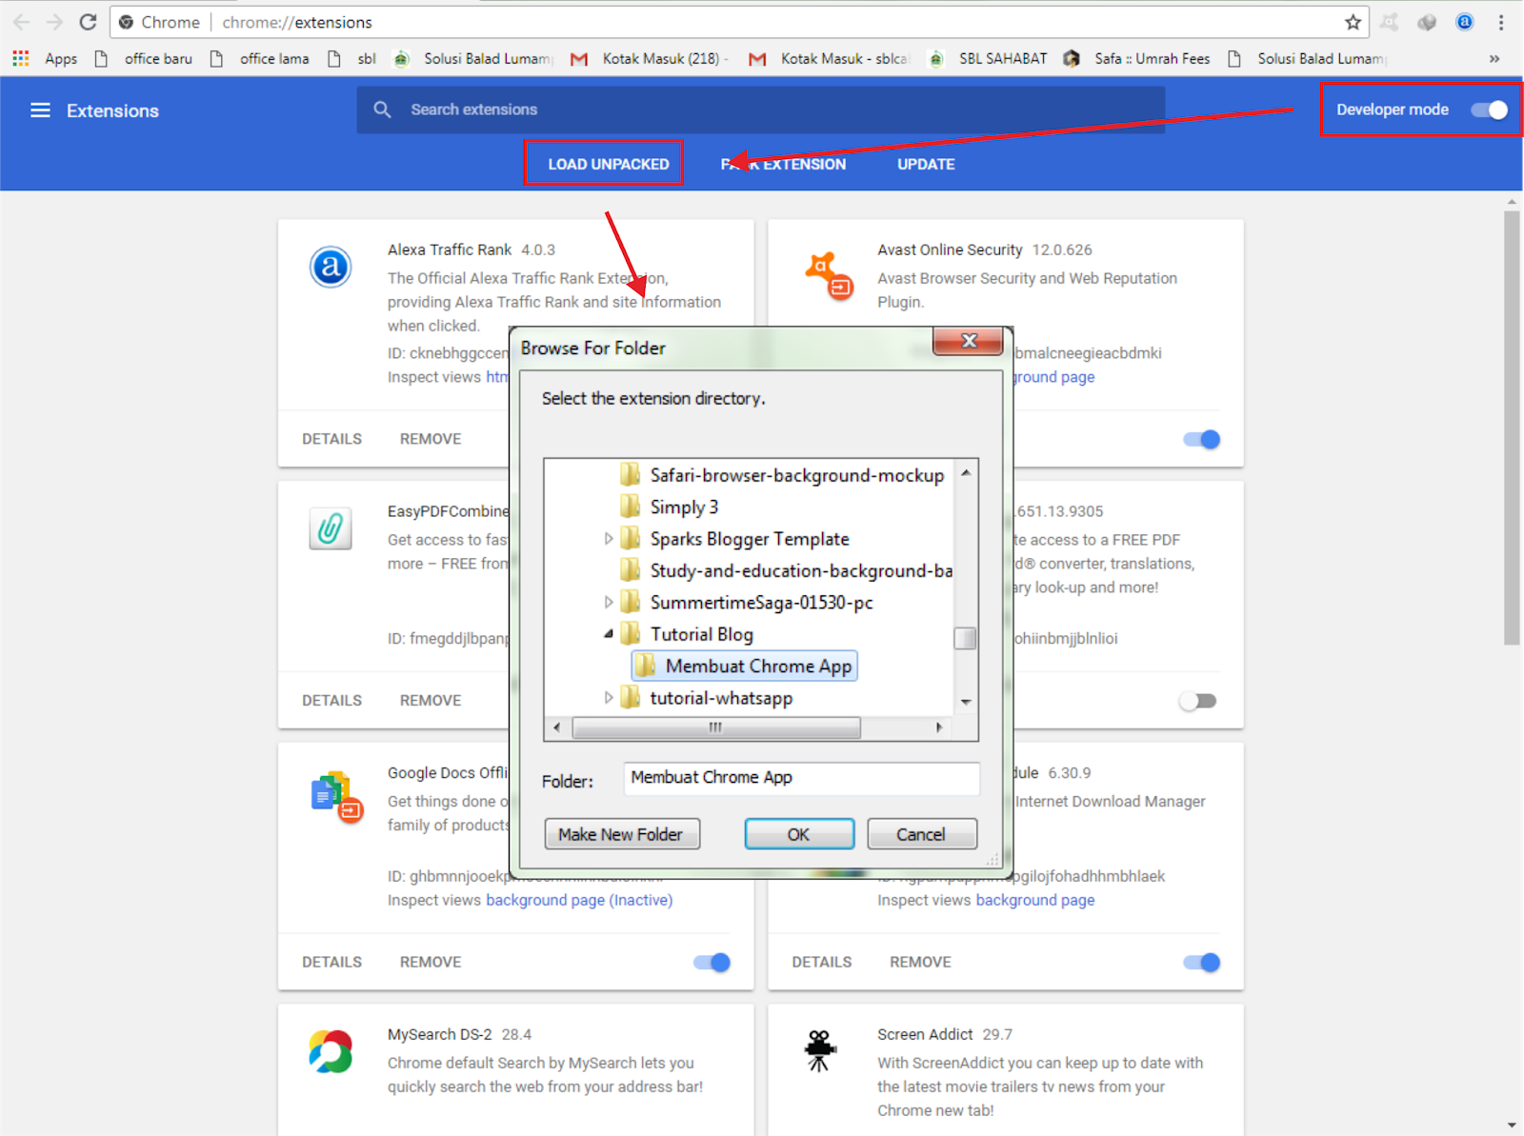Click the Alexa Traffic Rank card icon
1524x1136 pixels.
coord(331,267)
